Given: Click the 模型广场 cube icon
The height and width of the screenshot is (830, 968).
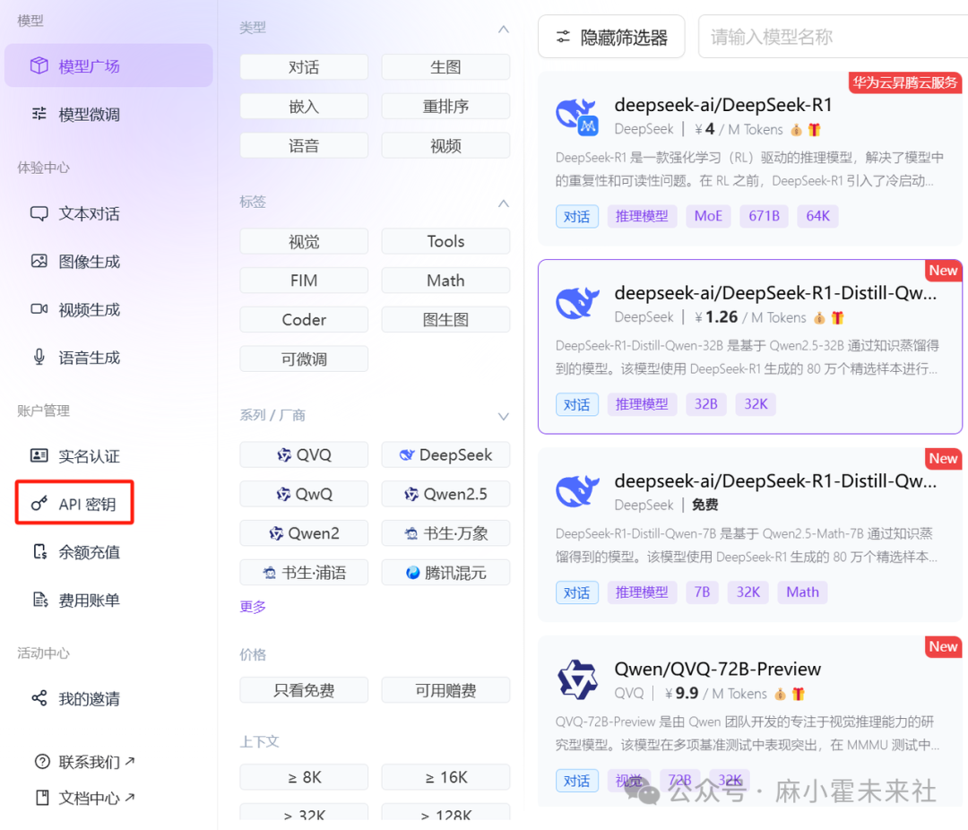Looking at the screenshot, I should tap(39, 65).
